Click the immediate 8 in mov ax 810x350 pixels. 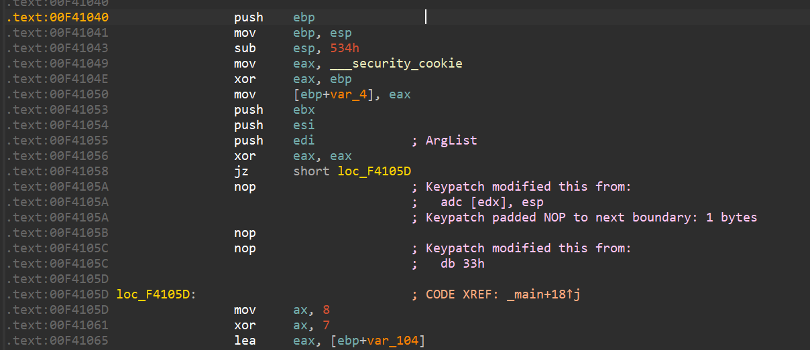[327, 310]
